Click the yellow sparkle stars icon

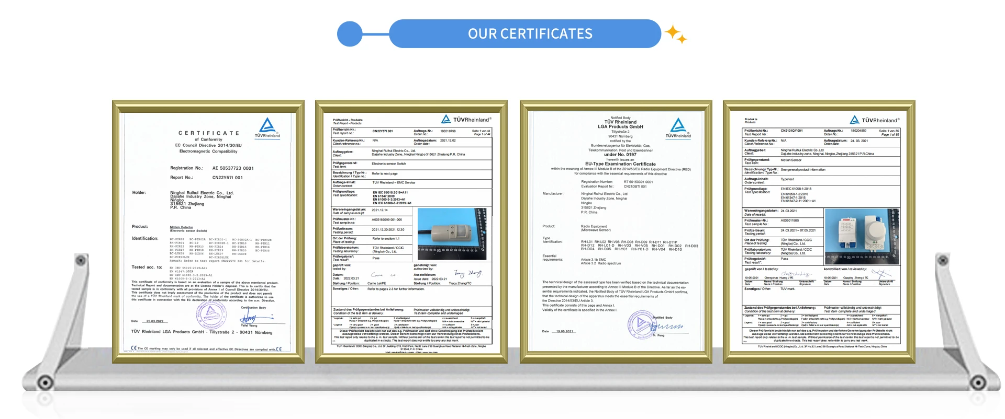pos(676,34)
